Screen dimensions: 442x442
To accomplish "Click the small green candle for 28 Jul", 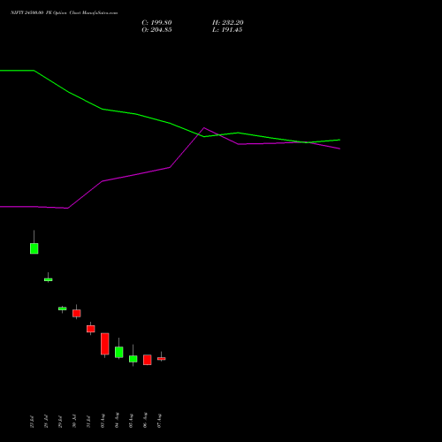I will click(x=49, y=279).
